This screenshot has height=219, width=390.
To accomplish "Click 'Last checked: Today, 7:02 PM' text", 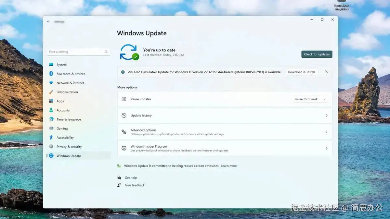I will coord(163,55).
